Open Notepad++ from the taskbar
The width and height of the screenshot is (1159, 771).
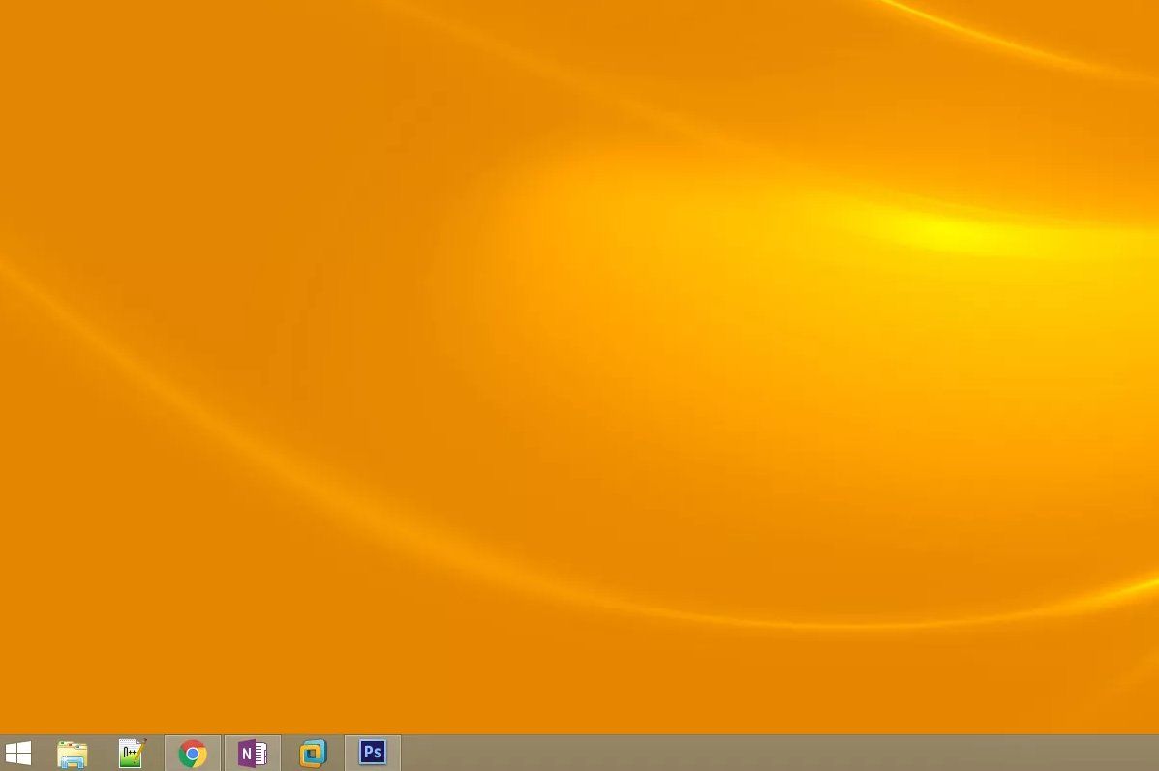pyautogui.click(x=133, y=753)
